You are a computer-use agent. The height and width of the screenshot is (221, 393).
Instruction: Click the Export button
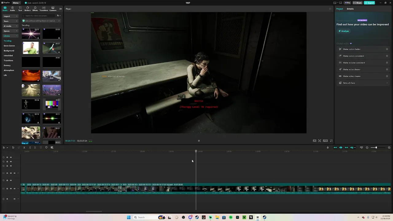[369, 3]
